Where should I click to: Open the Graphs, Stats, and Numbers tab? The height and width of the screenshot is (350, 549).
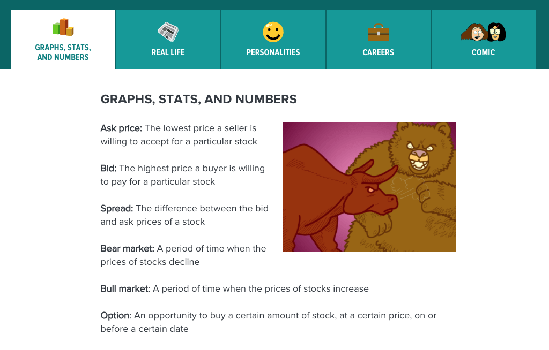click(63, 52)
